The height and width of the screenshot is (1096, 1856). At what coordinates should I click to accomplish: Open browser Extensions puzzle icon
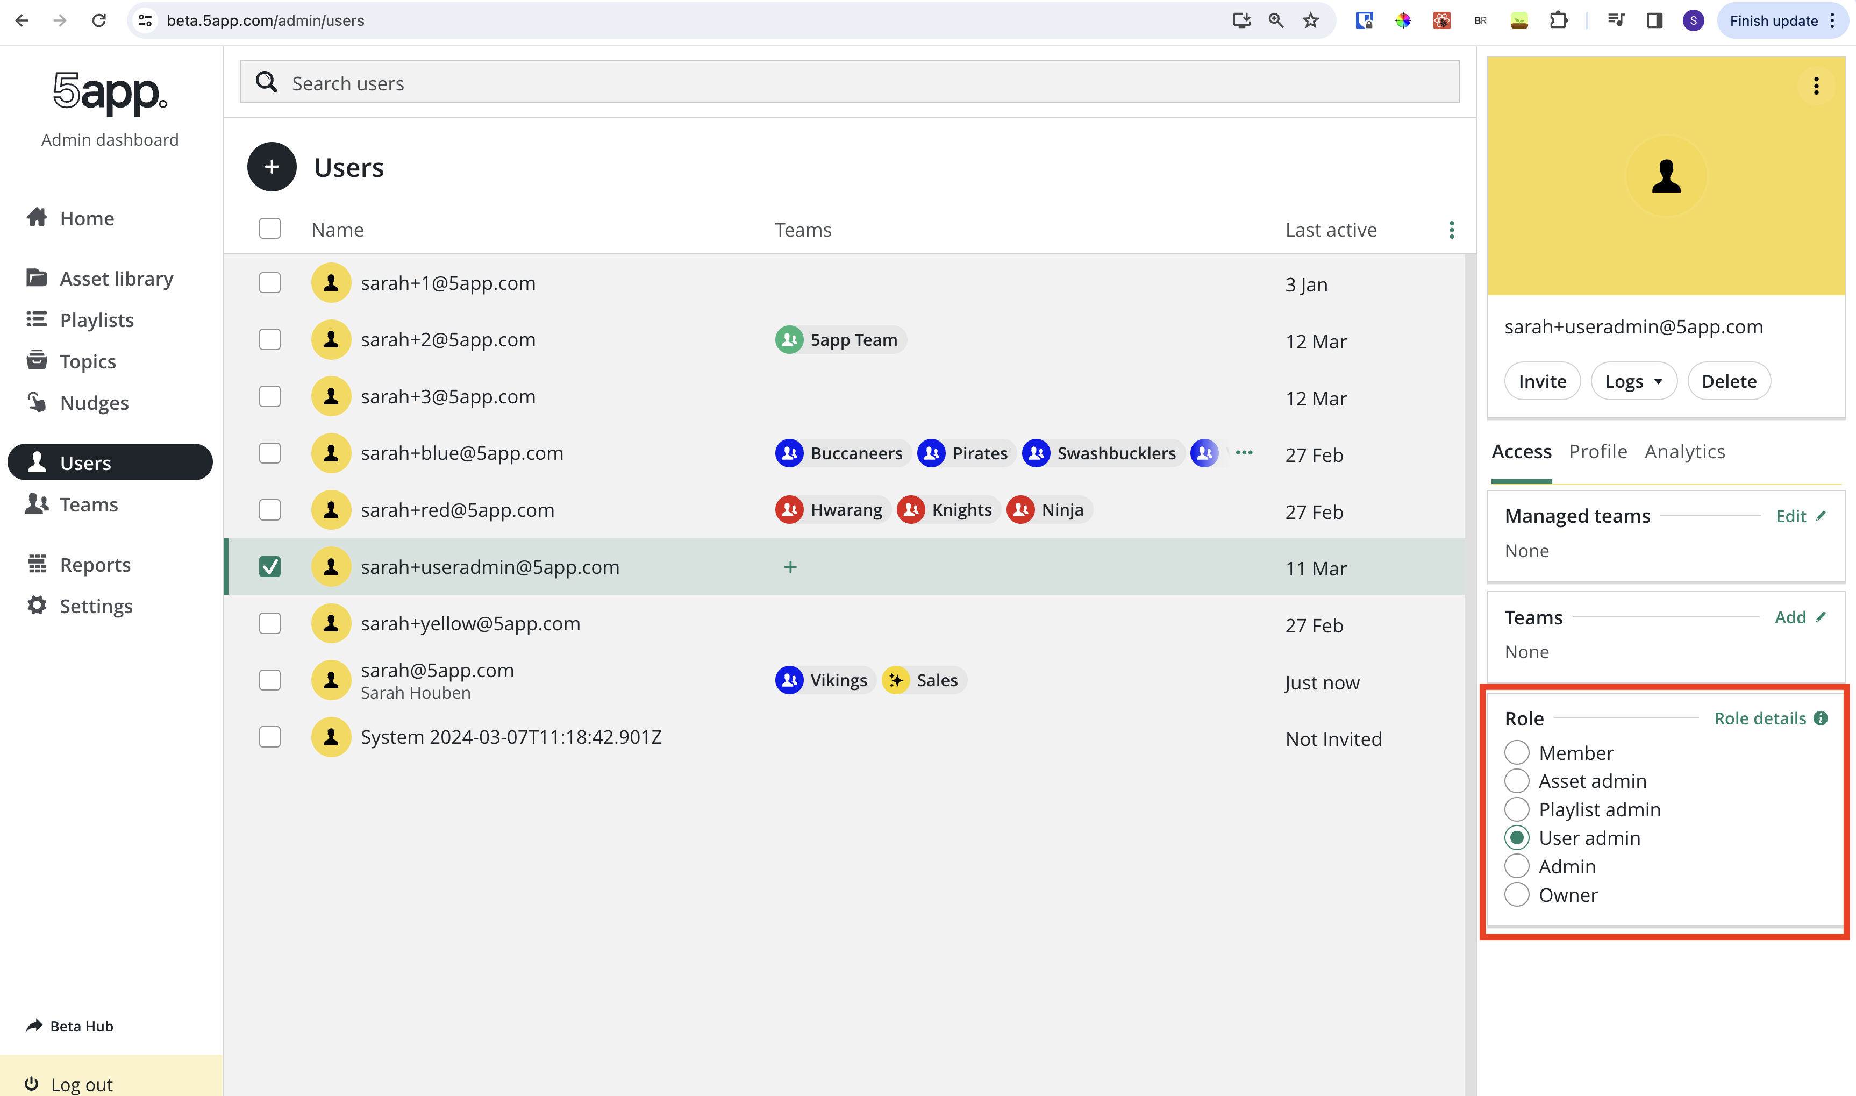point(1558,20)
